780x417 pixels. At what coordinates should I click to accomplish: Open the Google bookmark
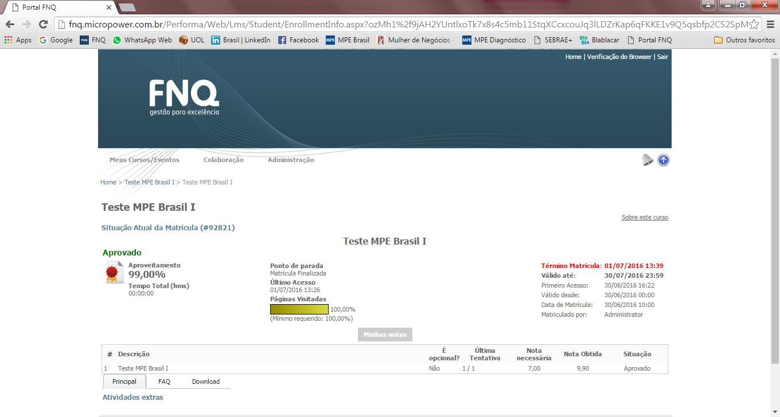pos(56,40)
